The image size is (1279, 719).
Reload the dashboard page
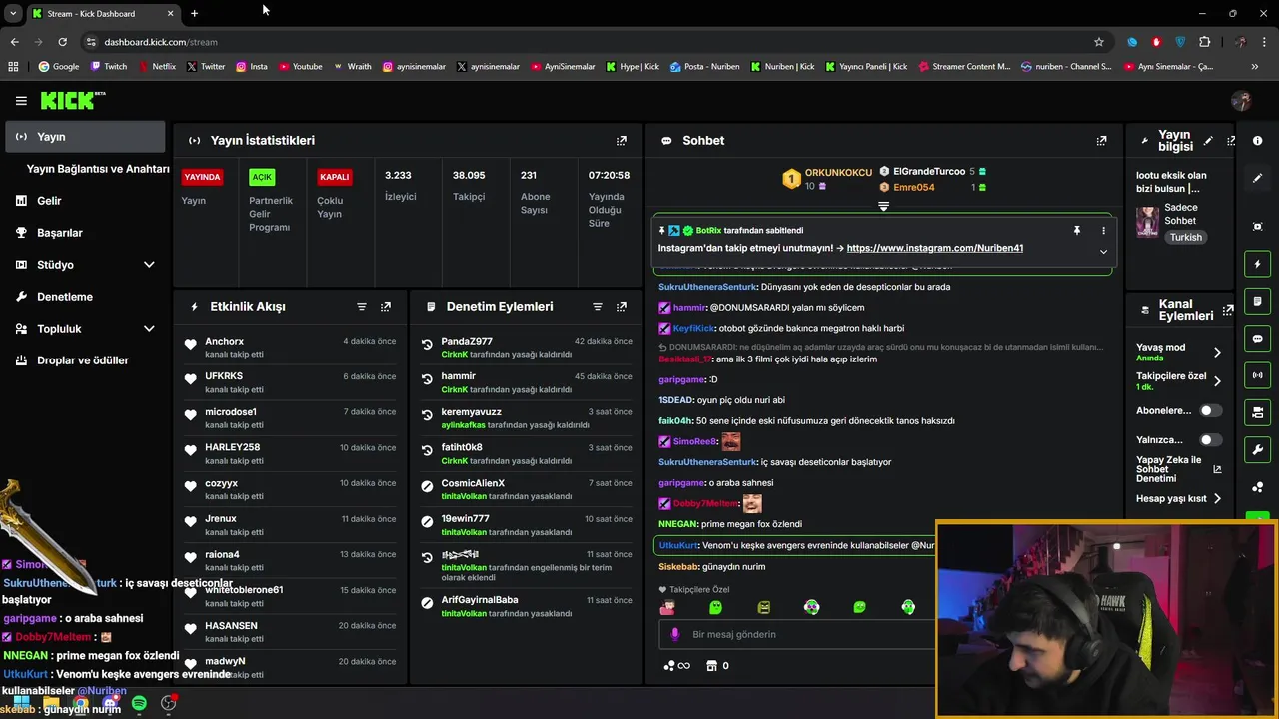tap(62, 42)
